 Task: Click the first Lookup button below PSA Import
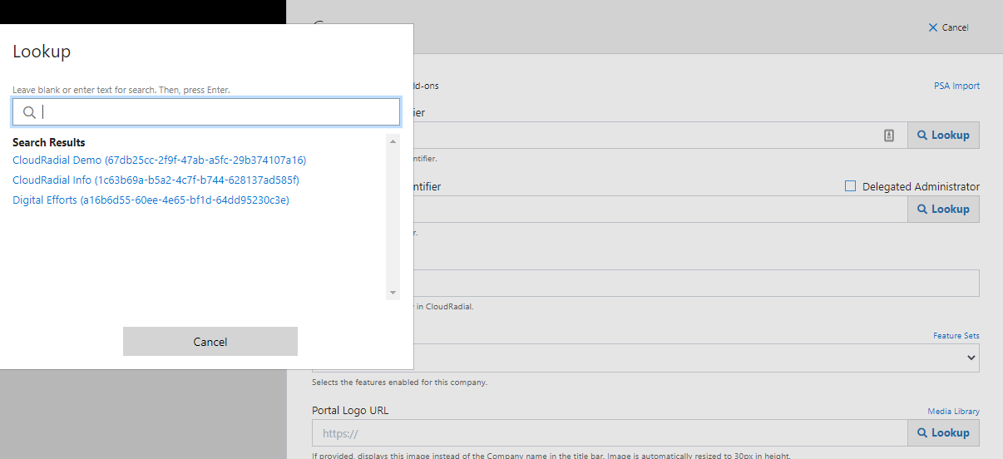click(x=943, y=135)
